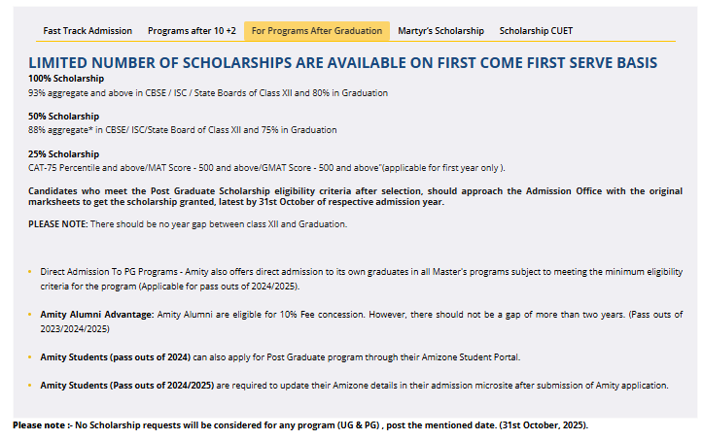This screenshot has width=703, height=440.
Task: Click the Limited Number of Scholarships heading
Action: pyautogui.click(x=343, y=62)
